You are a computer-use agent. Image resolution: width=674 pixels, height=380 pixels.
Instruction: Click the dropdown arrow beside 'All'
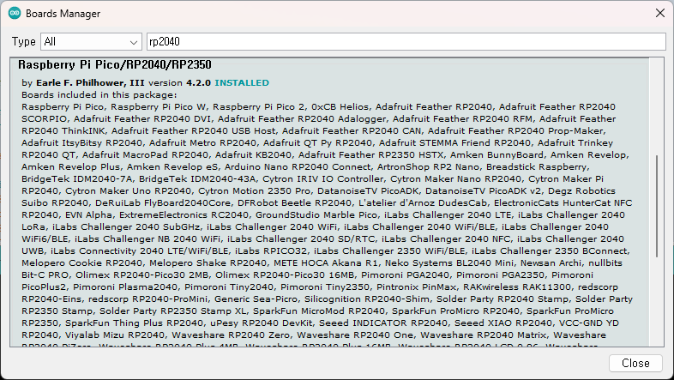[x=133, y=41]
